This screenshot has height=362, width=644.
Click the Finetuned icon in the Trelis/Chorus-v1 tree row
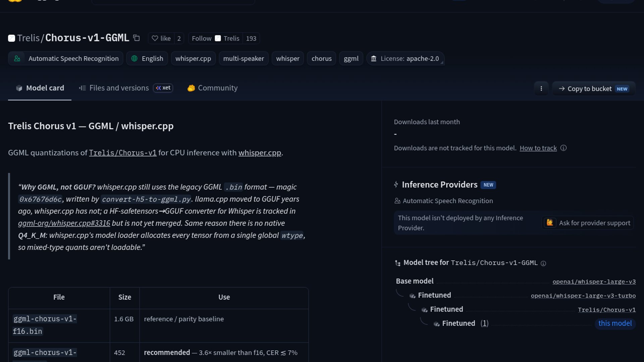(424, 310)
